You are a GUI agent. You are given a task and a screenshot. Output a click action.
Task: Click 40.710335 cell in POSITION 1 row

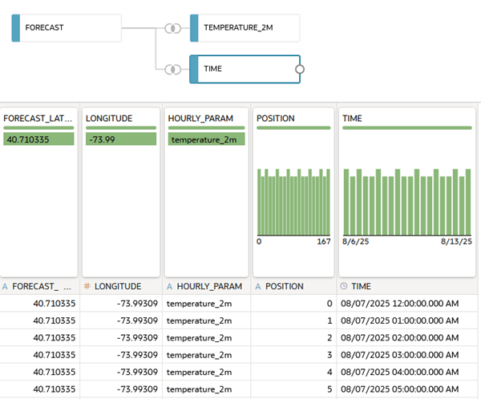pos(40,320)
